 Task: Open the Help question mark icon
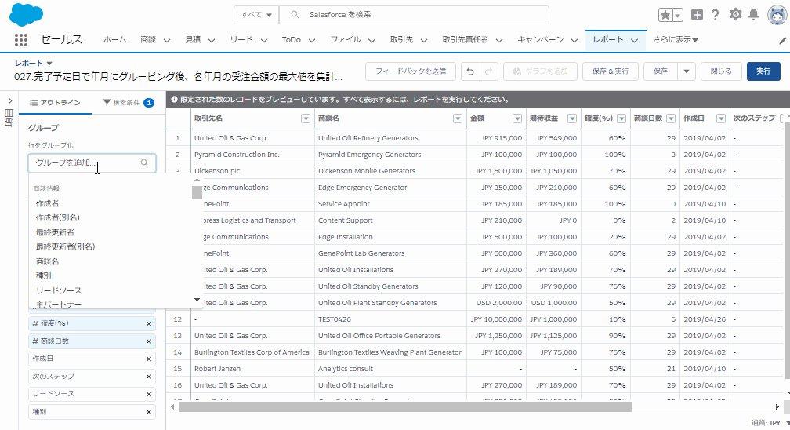(715, 15)
